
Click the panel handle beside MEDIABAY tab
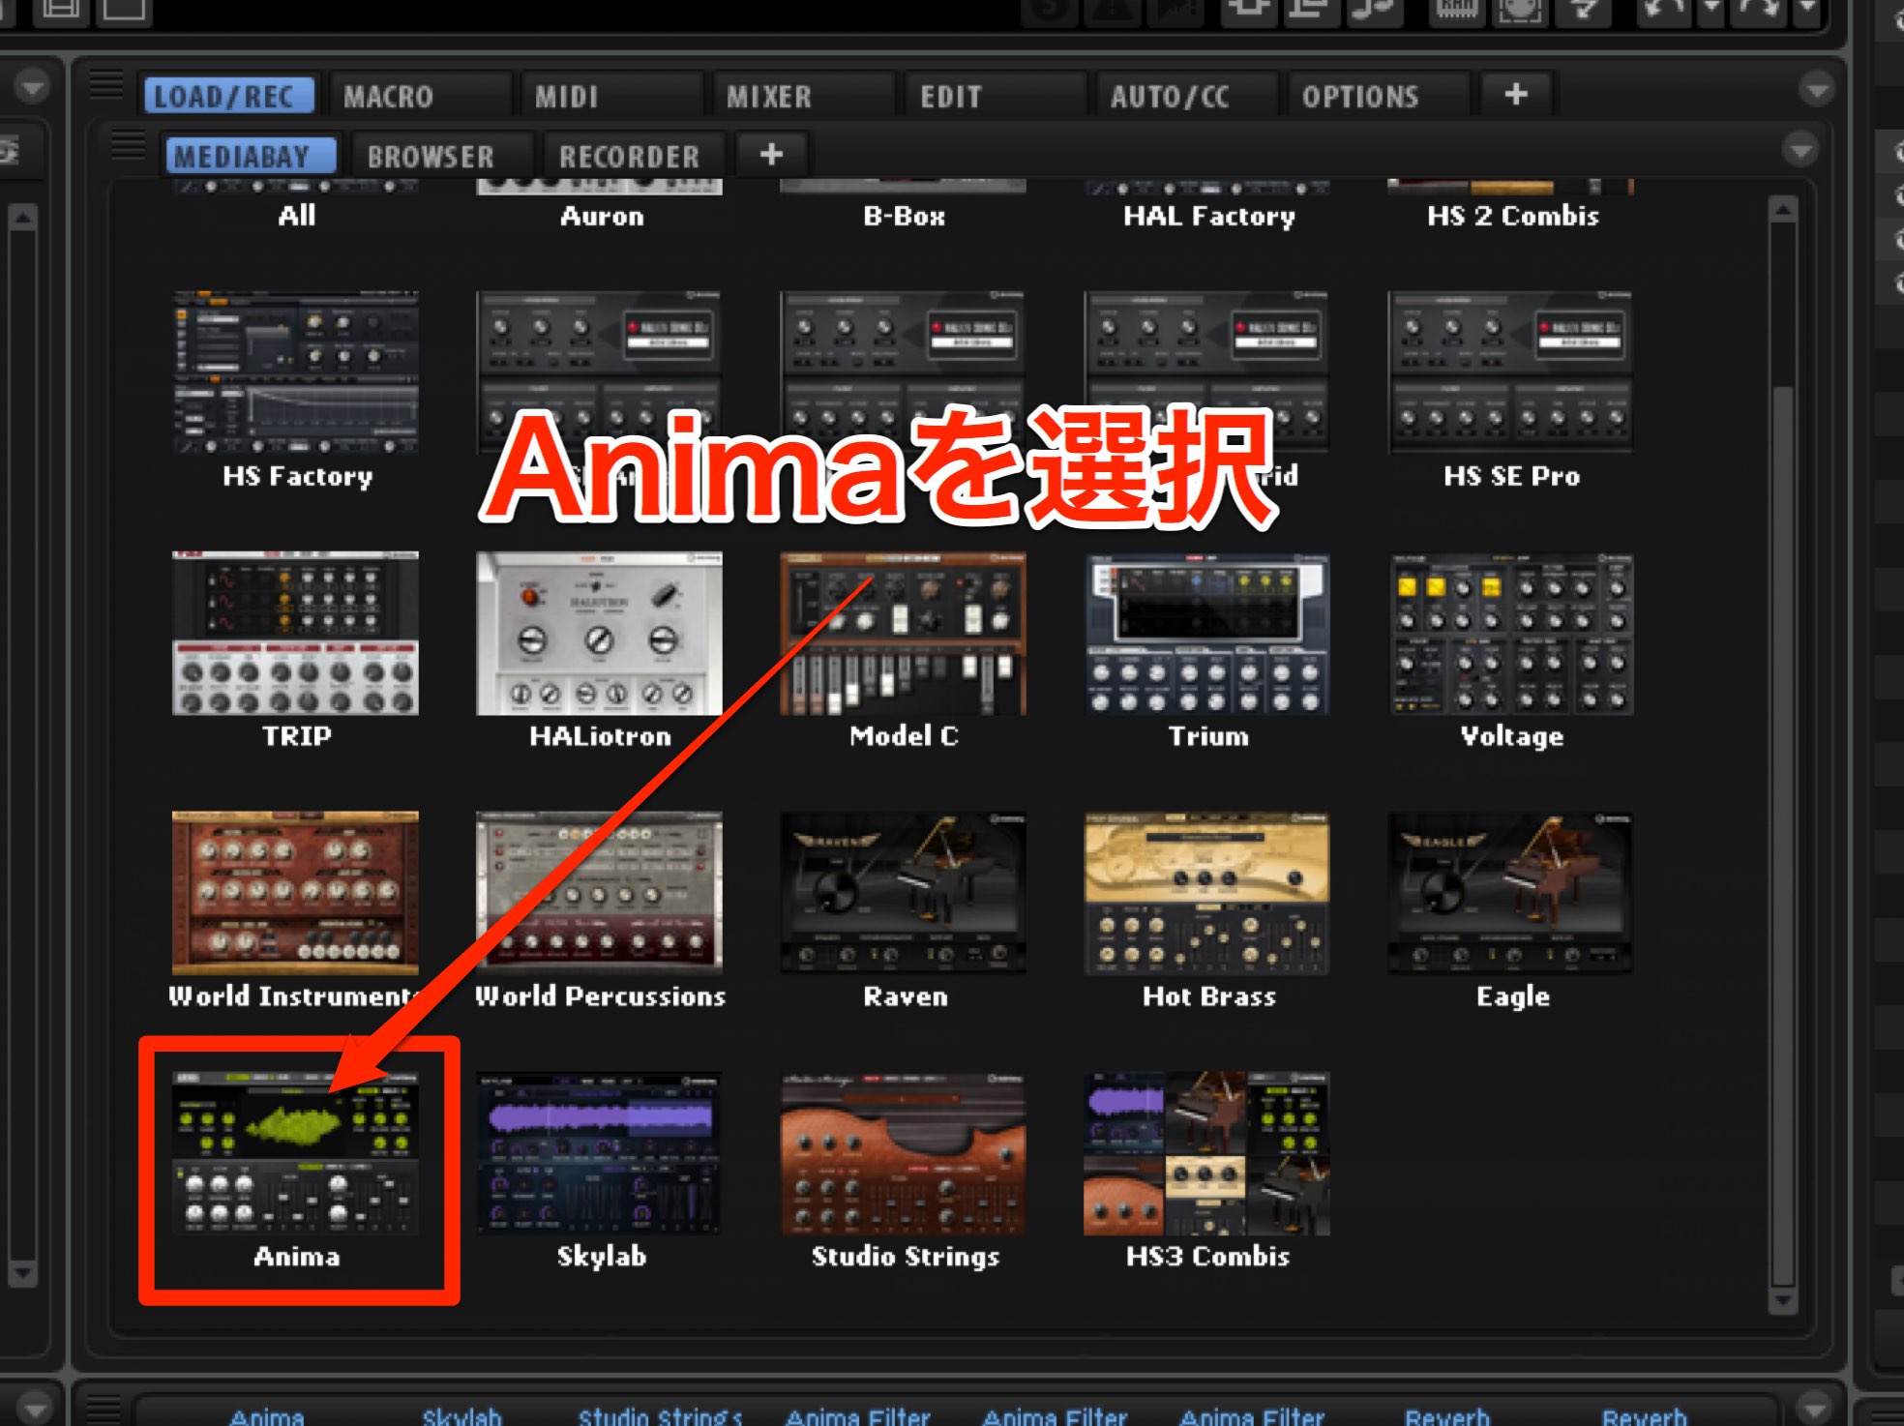128,143
